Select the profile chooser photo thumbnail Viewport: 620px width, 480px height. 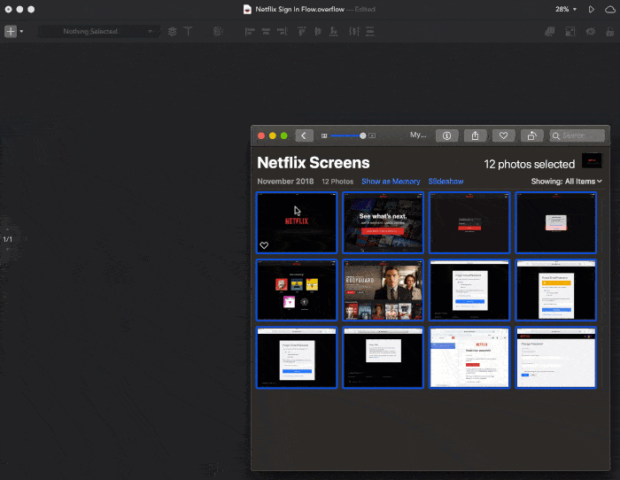click(x=297, y=290)
